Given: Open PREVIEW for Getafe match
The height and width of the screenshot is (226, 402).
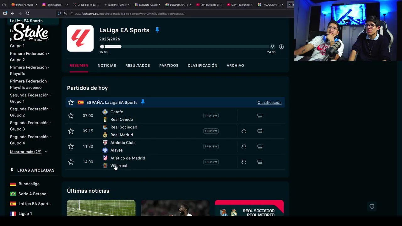Looking at the screenshot, I should (211, 116).
